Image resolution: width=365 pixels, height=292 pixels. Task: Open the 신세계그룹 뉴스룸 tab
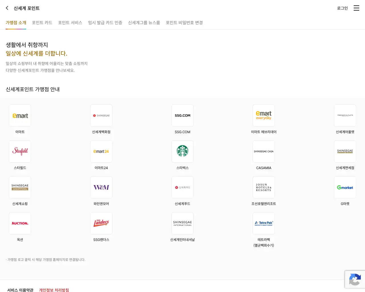tap(144, 23)
